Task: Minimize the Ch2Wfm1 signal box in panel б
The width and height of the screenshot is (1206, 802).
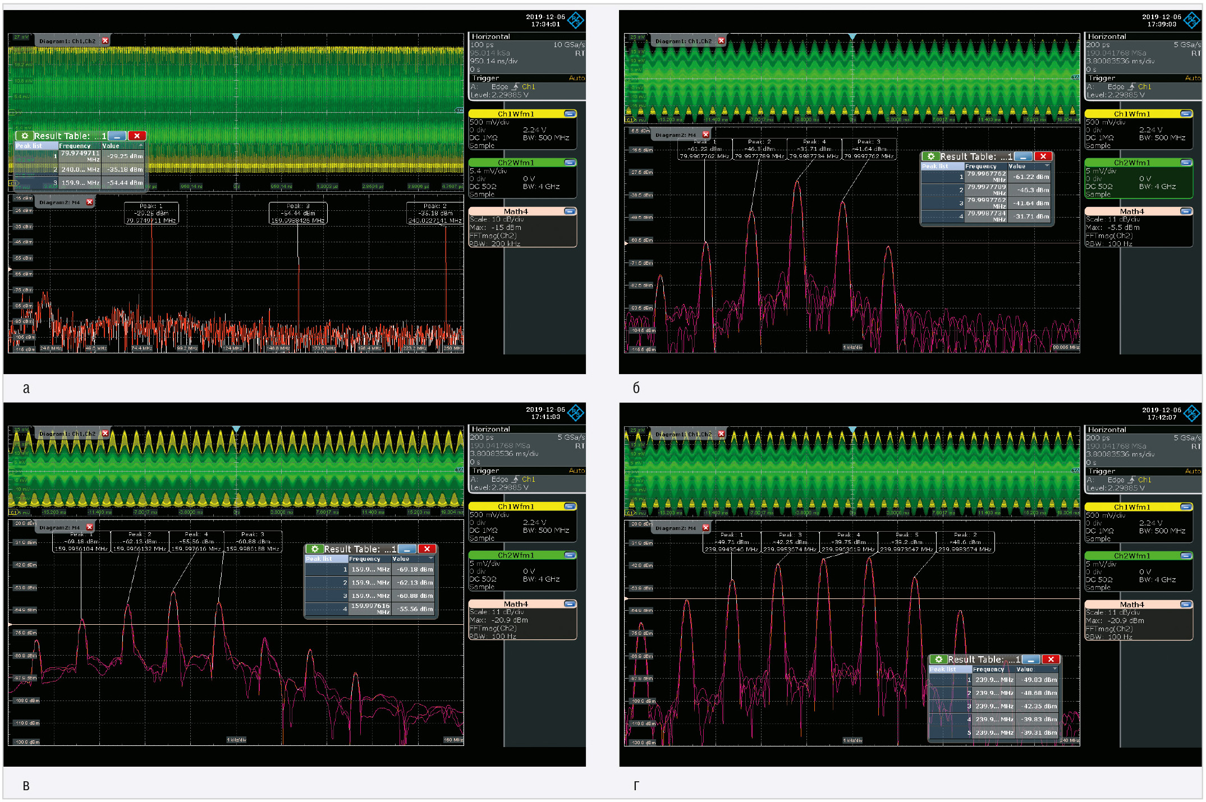Action: coord(1186,163)
